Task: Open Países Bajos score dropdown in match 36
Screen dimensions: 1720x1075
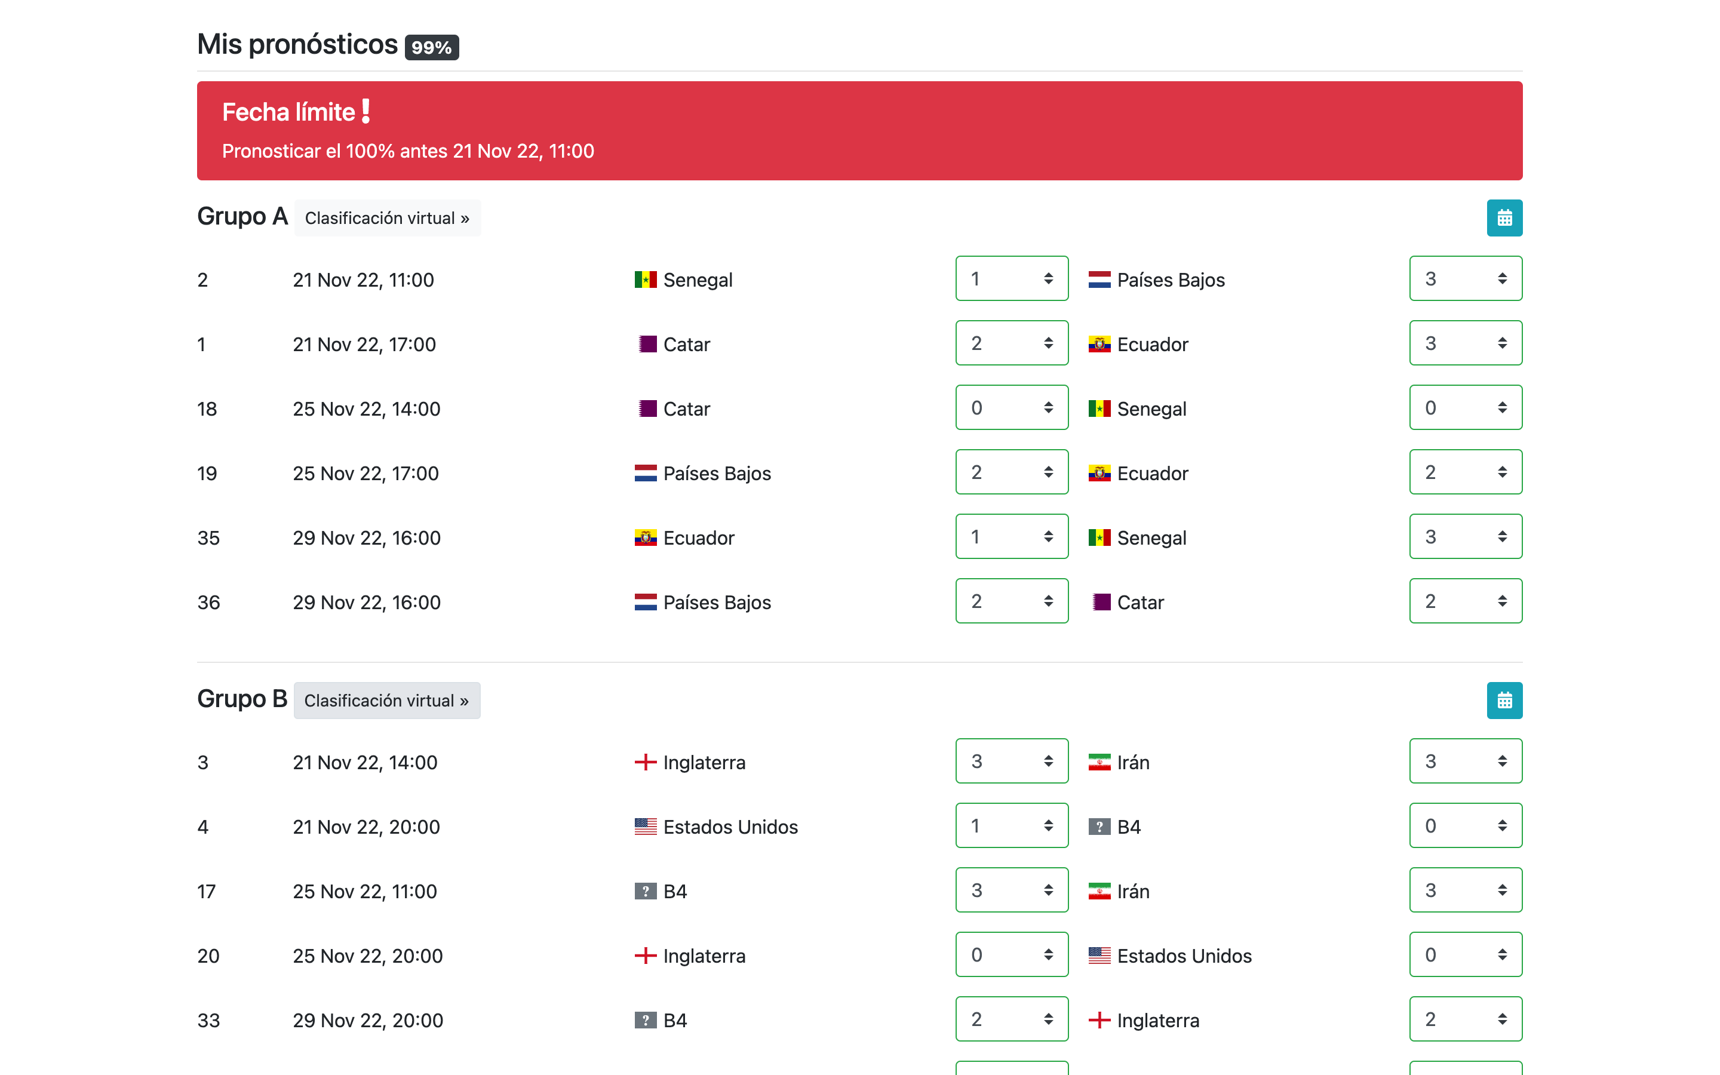Action: point(1011,601)
